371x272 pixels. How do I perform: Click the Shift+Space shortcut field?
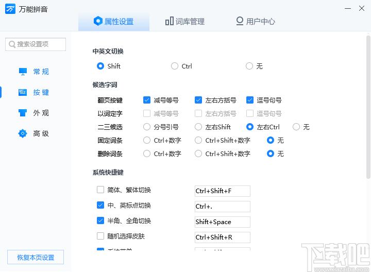pos(223,222)
